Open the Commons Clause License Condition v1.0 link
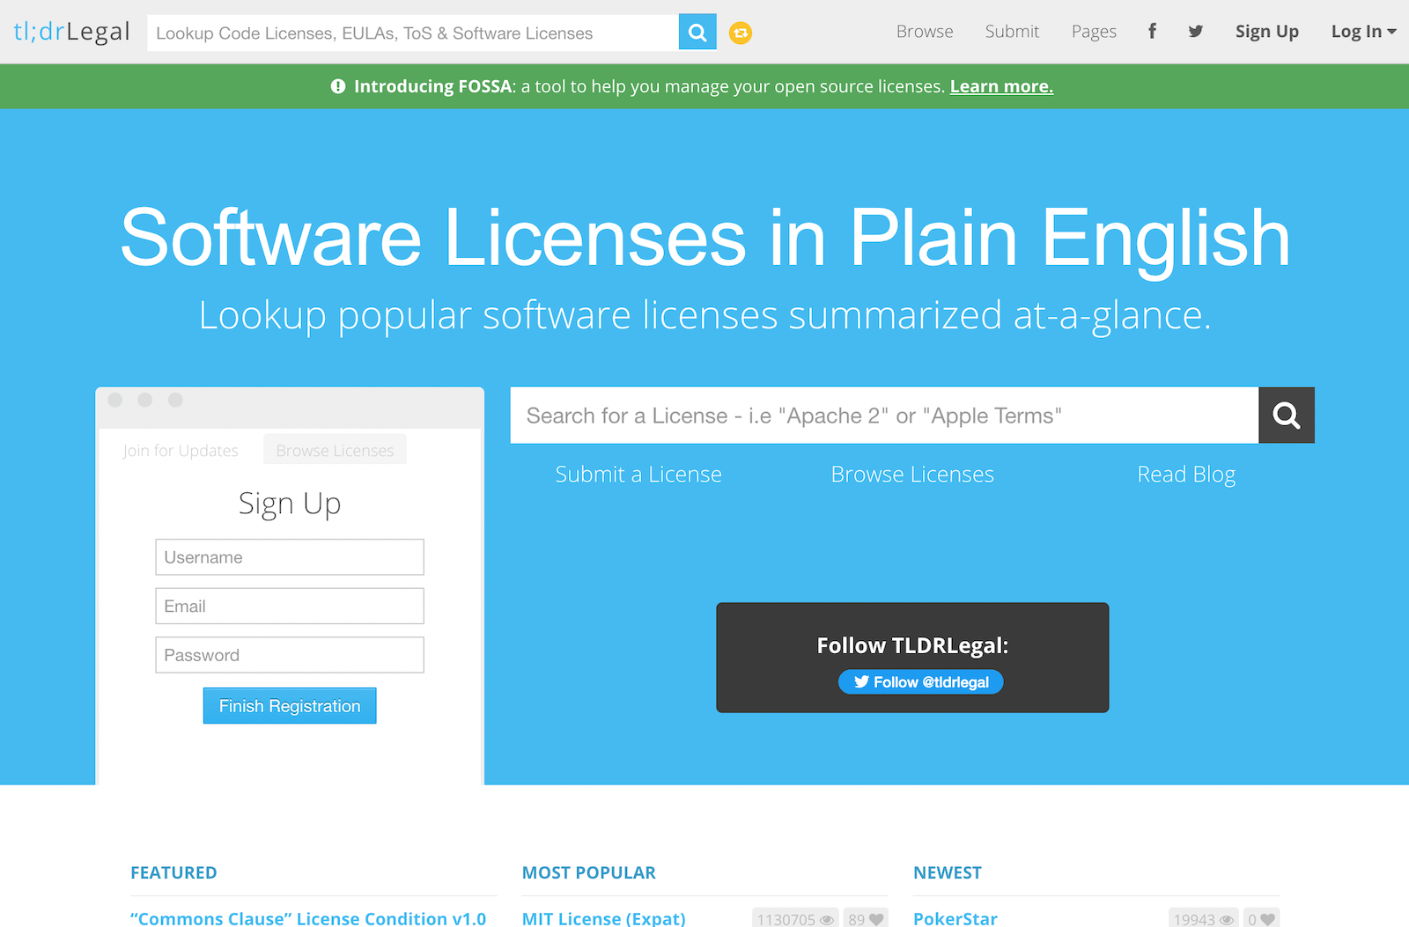 point(308,918)
